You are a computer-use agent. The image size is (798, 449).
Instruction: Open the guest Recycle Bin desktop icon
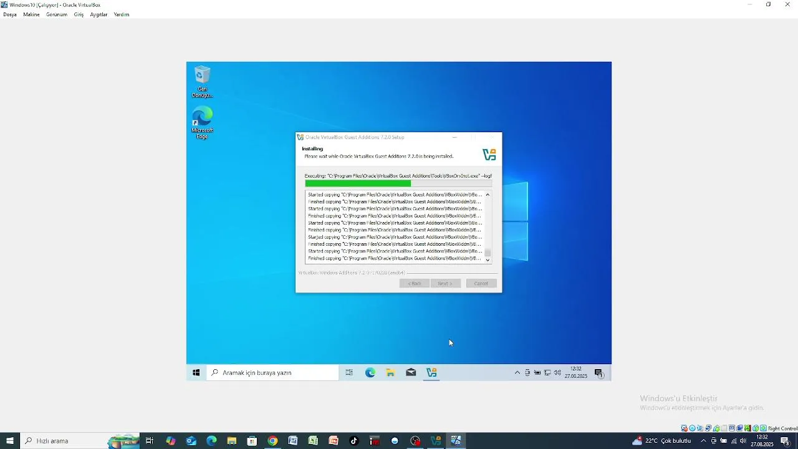coord(202,82)
